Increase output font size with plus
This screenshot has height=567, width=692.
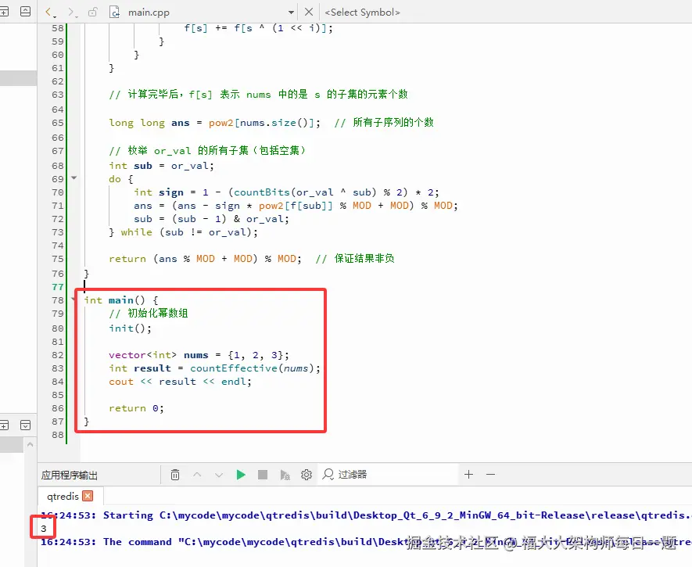pos(468,475)
